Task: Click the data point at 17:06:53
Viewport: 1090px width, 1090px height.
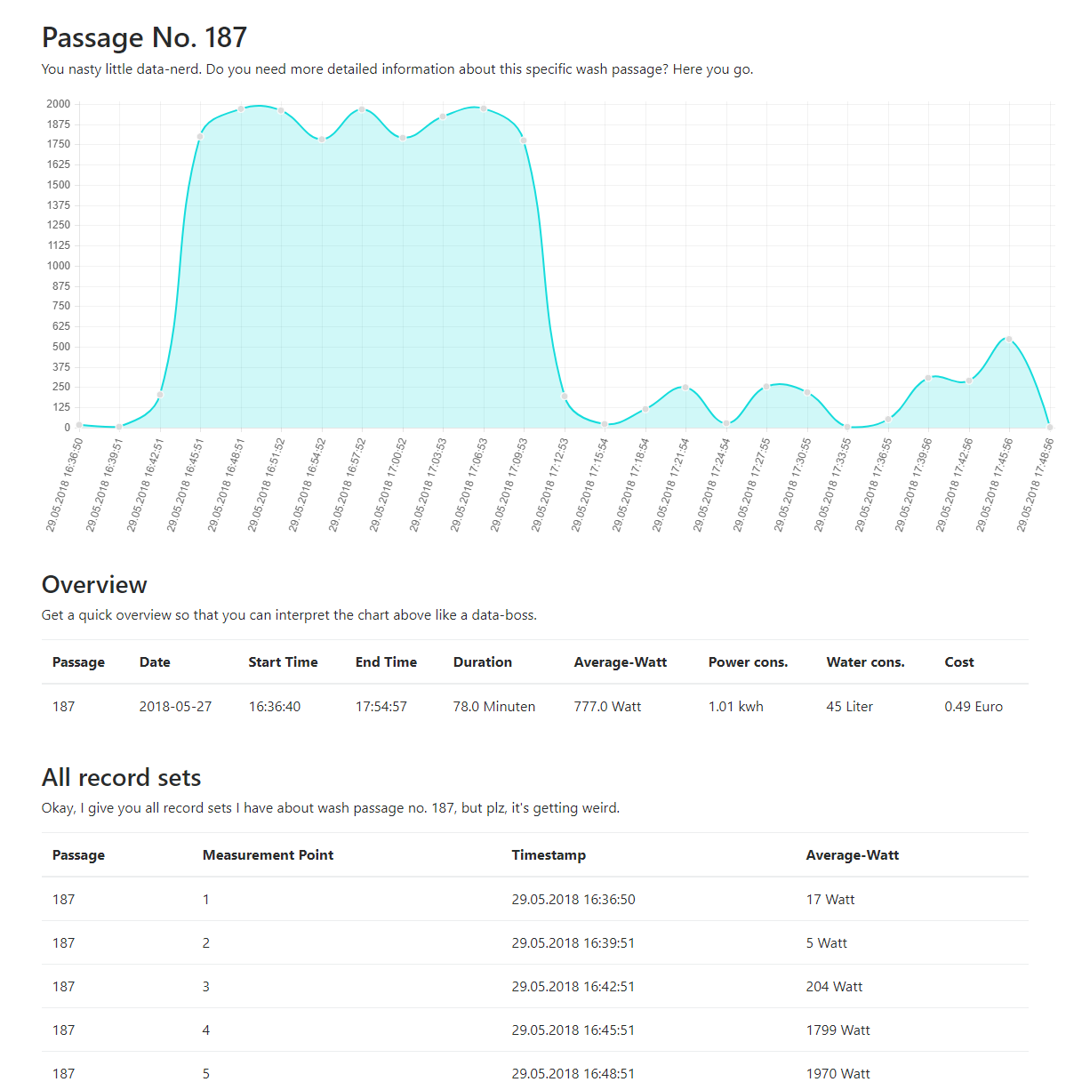Action: click(484, 108)
